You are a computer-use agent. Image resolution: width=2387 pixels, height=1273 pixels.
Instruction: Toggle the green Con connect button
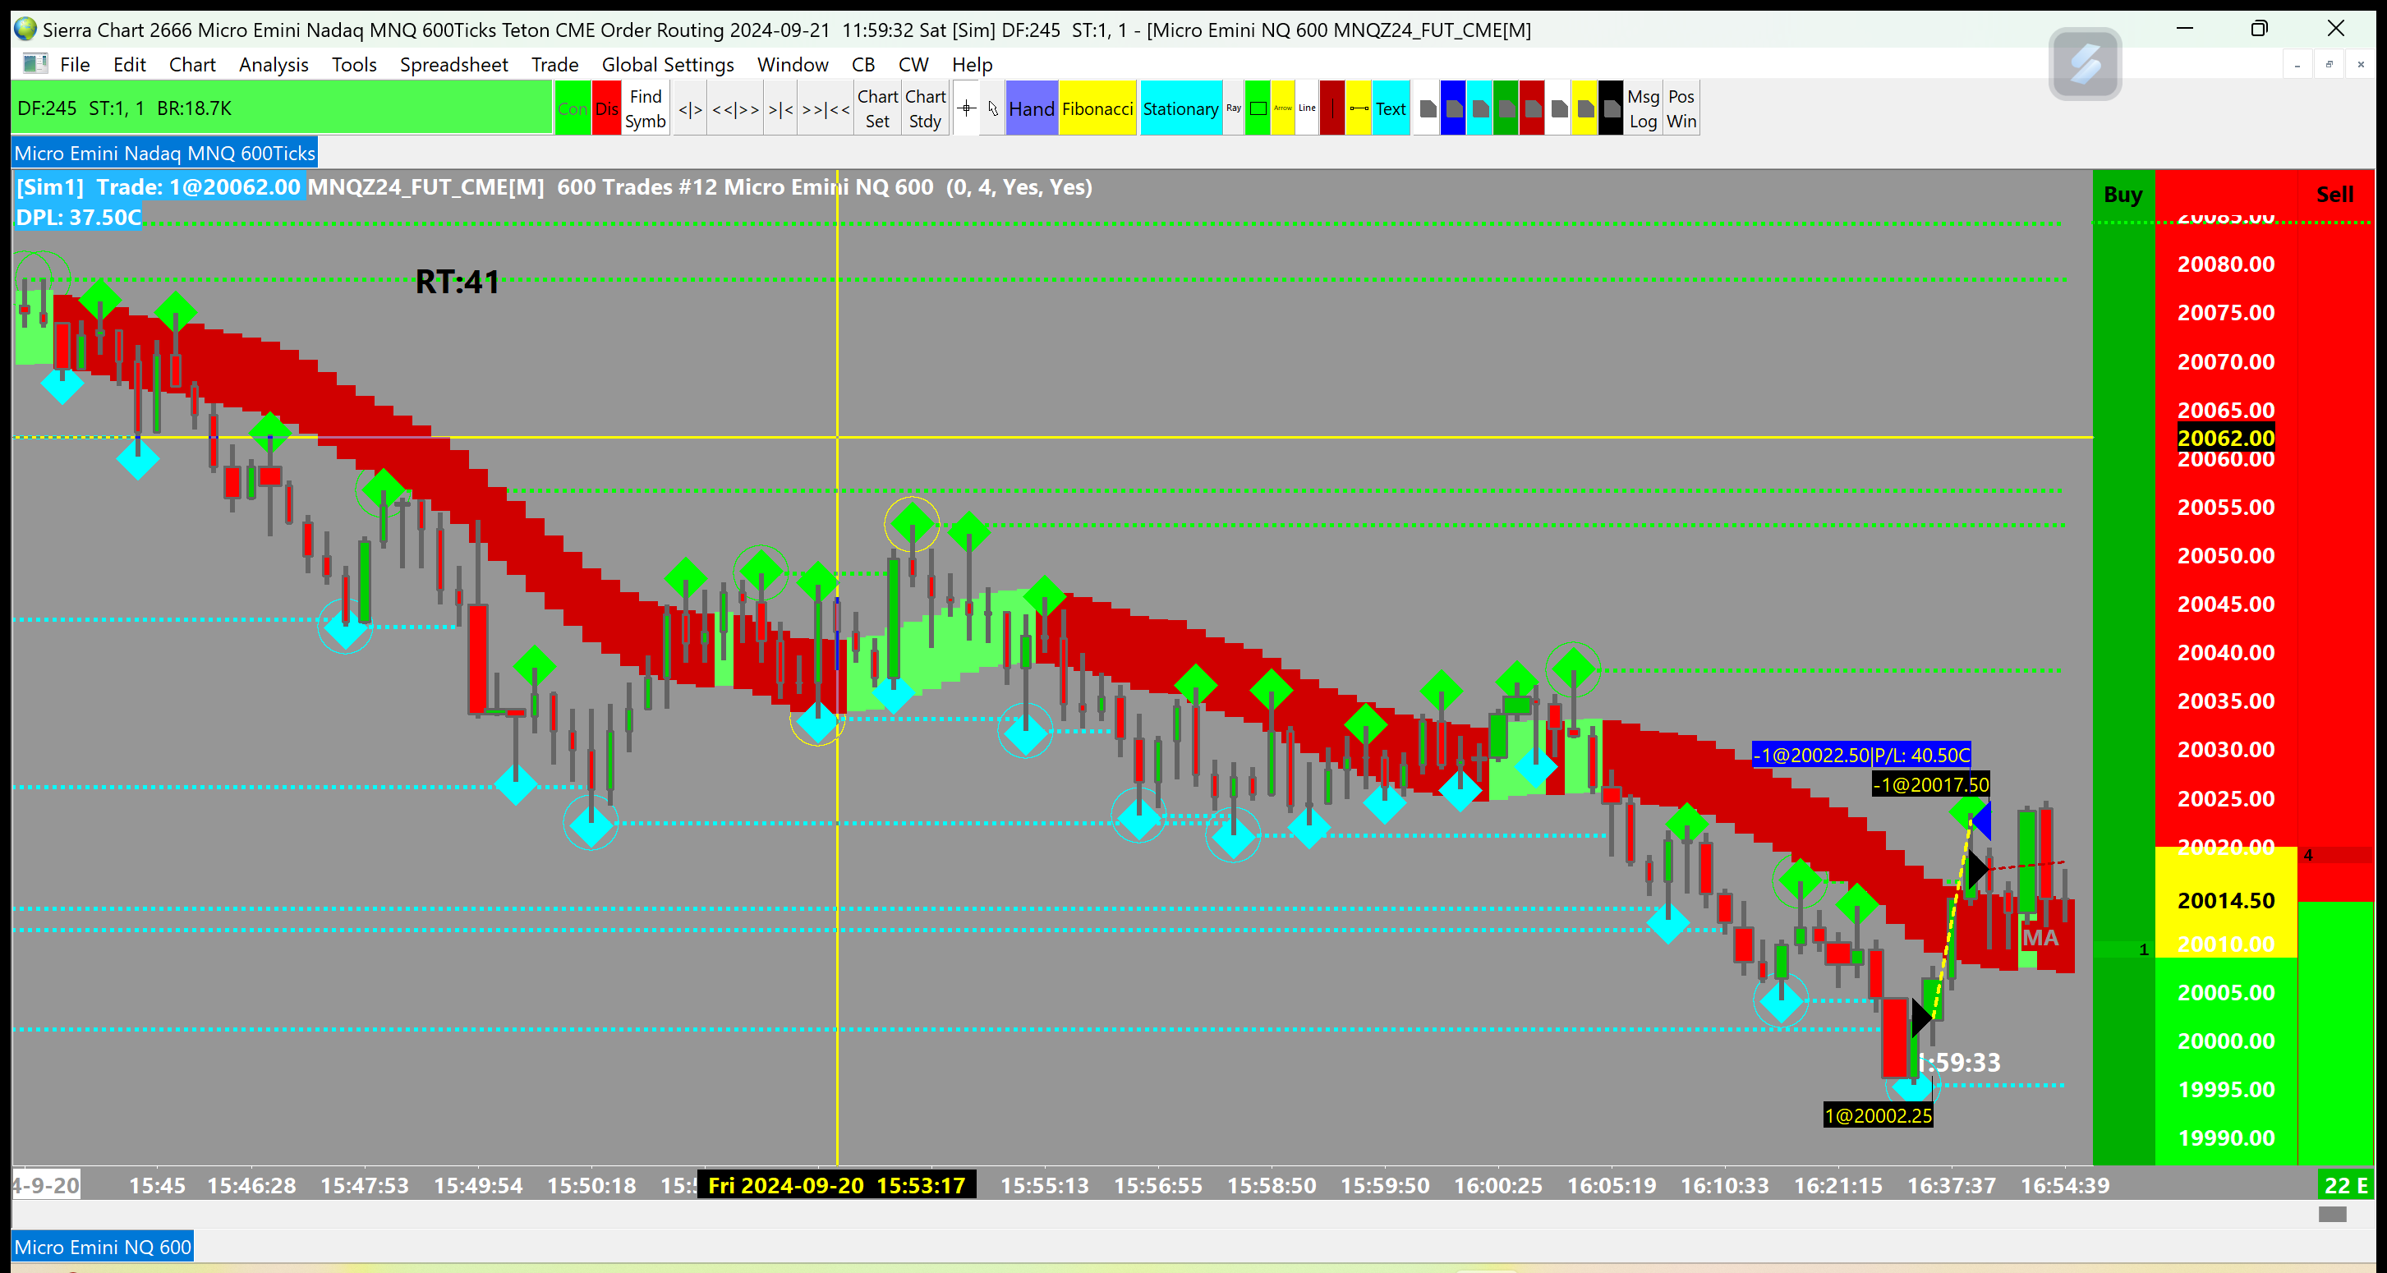click(572, 108)
